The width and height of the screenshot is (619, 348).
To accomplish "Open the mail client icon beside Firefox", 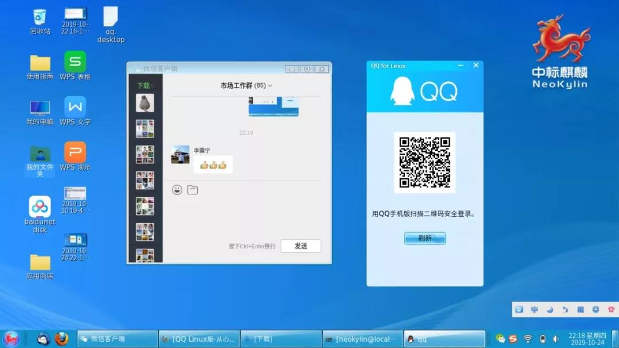I will pos(44,338).
